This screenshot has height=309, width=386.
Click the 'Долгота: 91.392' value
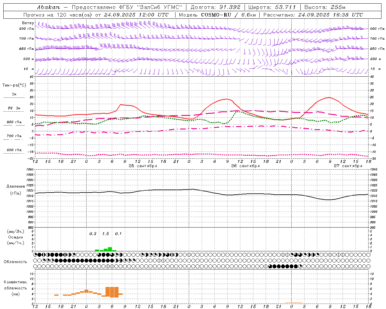[x=216, y=7]
